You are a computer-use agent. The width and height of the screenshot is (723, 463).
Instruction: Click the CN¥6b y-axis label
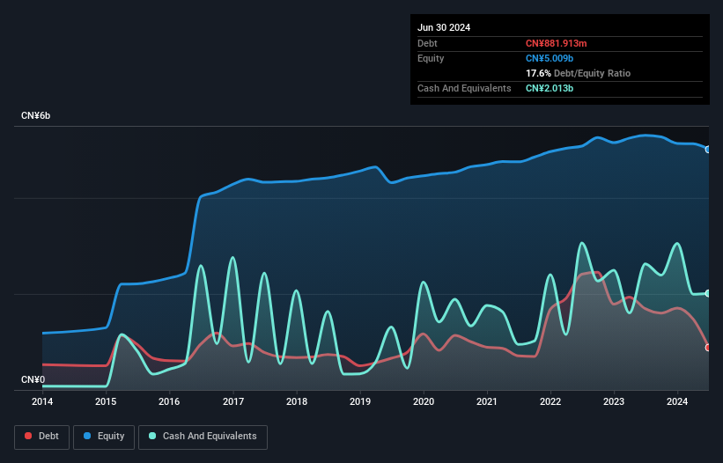pos(35,115)
